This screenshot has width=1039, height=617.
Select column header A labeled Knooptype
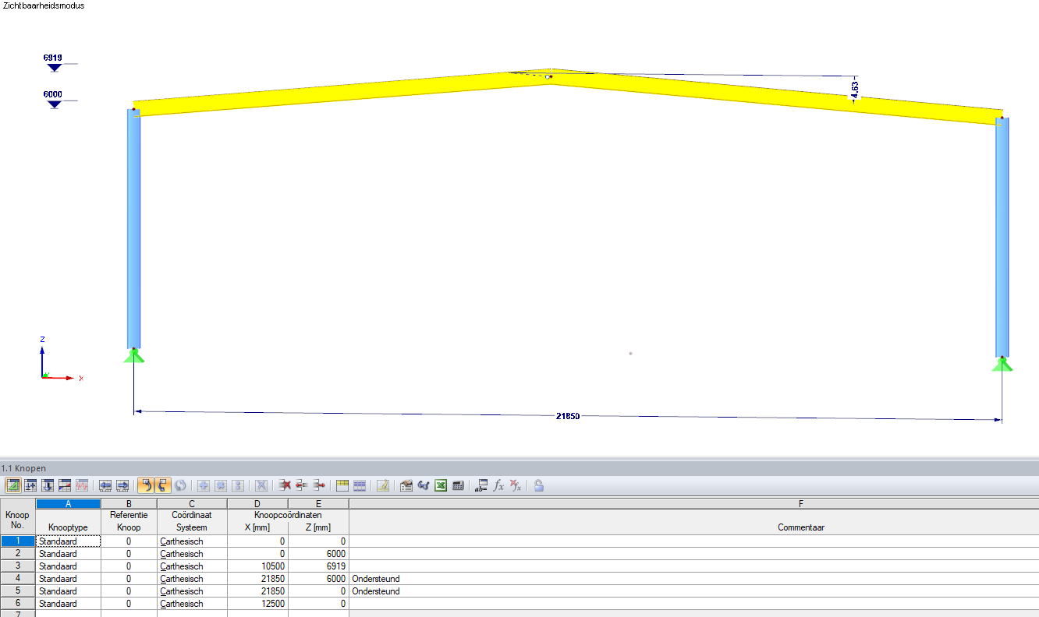click(x=68, y=503)
